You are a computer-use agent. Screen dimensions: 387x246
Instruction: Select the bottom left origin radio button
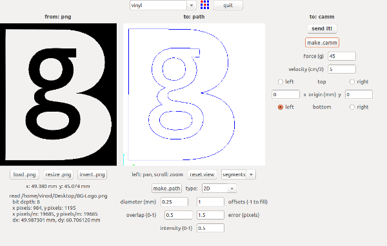click(281, 107)
